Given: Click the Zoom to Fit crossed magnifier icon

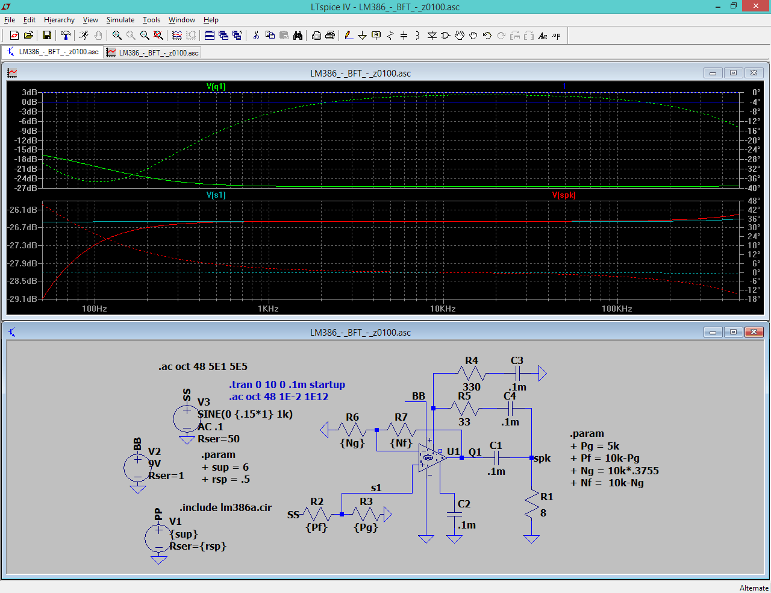Looking at the screenshot, I should click(158, 36).
